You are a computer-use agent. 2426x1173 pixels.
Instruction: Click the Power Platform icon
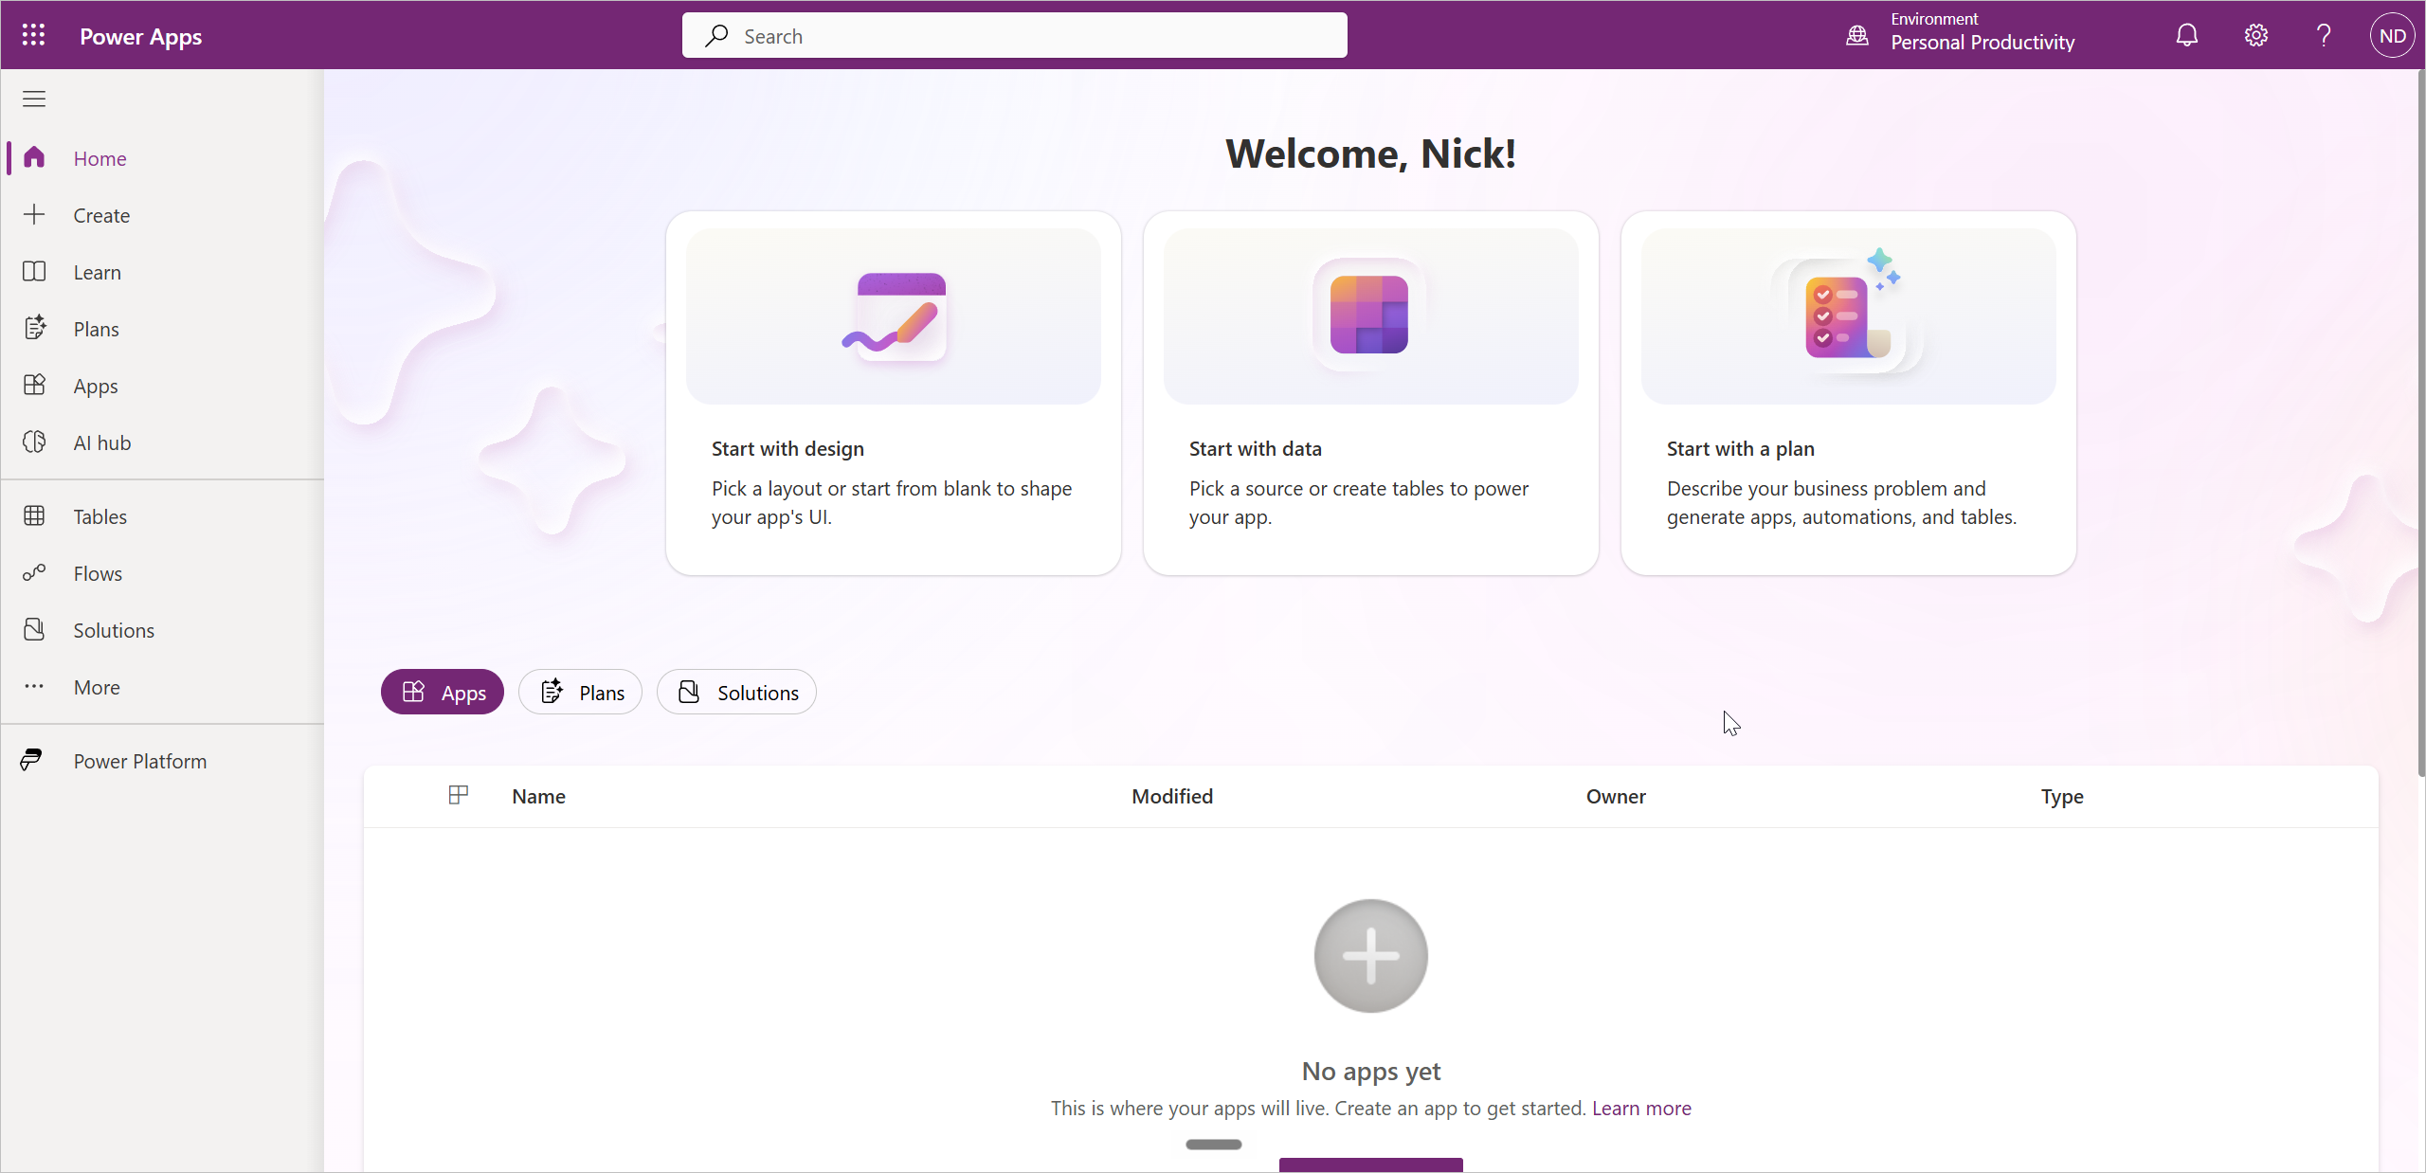point(31,760)
